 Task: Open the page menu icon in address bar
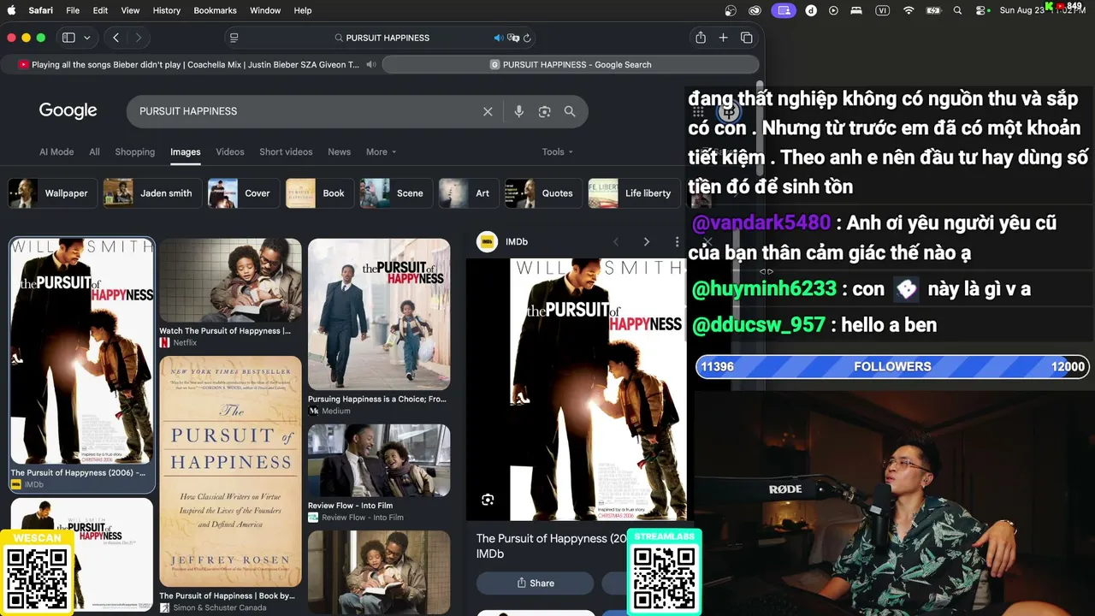point(234,38)
